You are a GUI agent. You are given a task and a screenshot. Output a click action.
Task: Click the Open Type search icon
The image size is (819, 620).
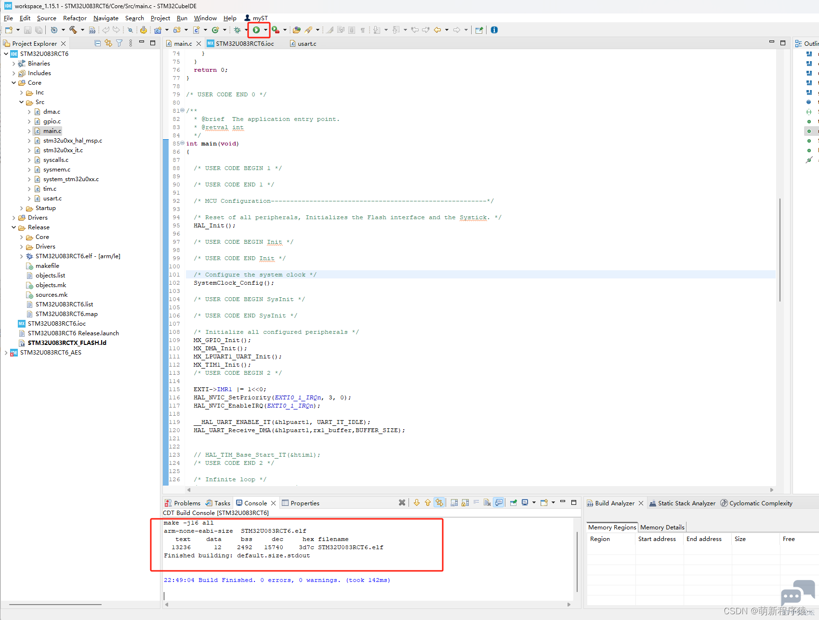tap(130, 30)
